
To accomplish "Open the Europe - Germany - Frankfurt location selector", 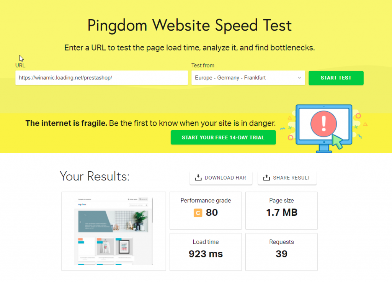I will click(x=245, y=78).
